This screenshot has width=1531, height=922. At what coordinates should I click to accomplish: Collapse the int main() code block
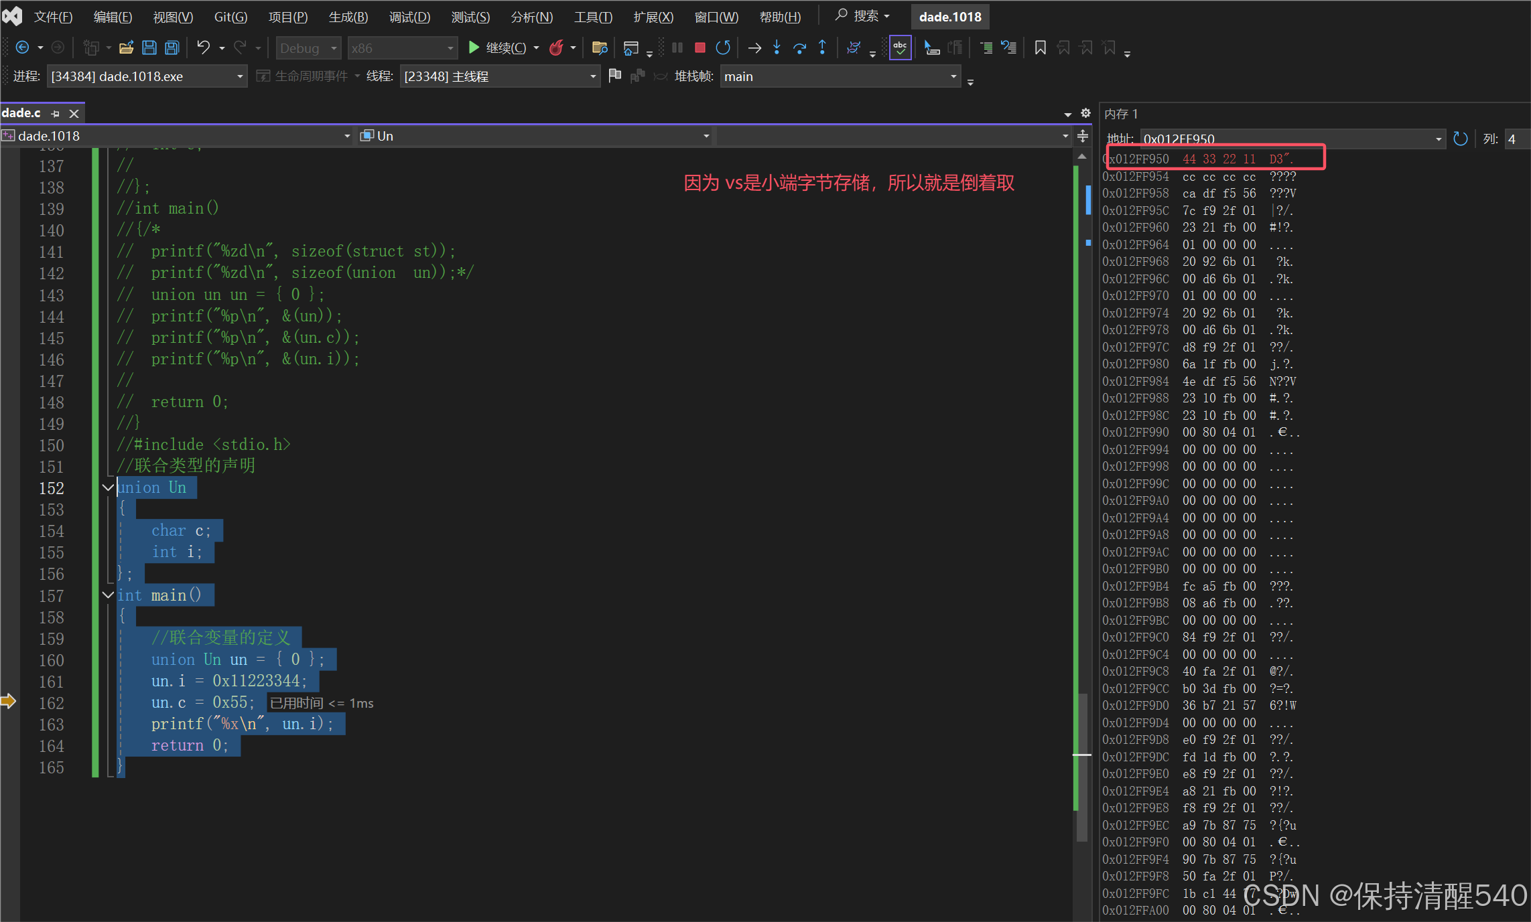pos(107,595)
